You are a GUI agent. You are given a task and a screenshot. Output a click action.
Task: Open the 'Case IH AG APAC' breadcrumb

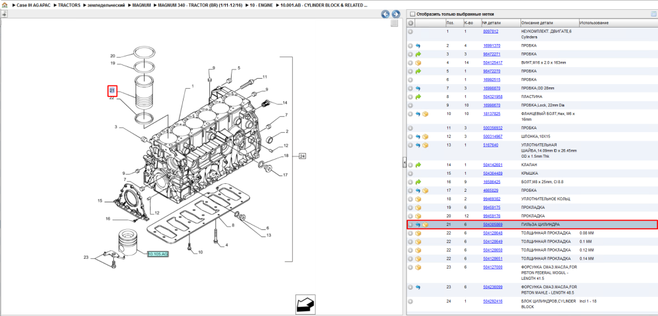click(34, 5)
